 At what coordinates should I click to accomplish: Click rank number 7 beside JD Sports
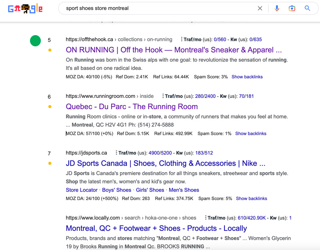[49, 153]
